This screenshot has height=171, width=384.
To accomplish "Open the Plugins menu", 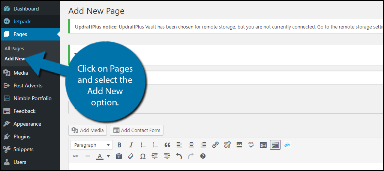I will point(22,136).
